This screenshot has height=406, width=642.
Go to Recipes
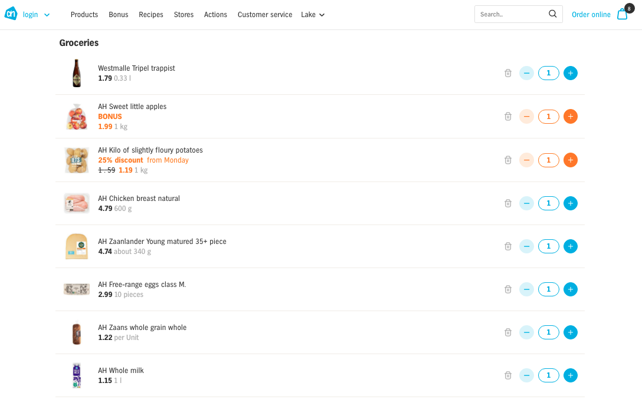(x=150, y=15)
